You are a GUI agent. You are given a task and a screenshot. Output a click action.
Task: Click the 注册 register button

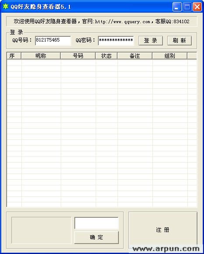coord(163,230)
